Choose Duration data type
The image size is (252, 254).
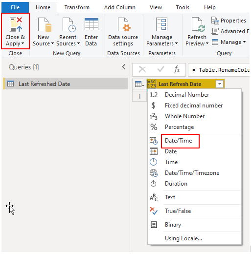(194, 184)
